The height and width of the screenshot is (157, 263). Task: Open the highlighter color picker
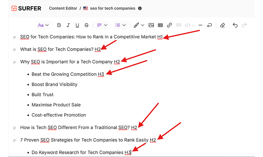[x=139, y=25]
